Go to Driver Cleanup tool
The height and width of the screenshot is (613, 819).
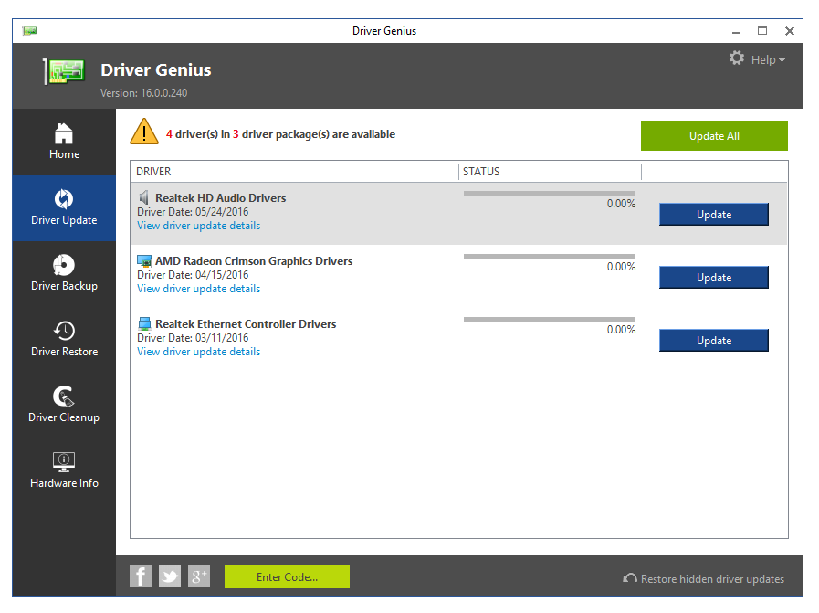(64, 405)
